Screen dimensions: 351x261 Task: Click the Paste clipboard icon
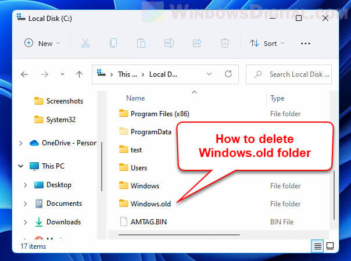(x=141, y=43)
